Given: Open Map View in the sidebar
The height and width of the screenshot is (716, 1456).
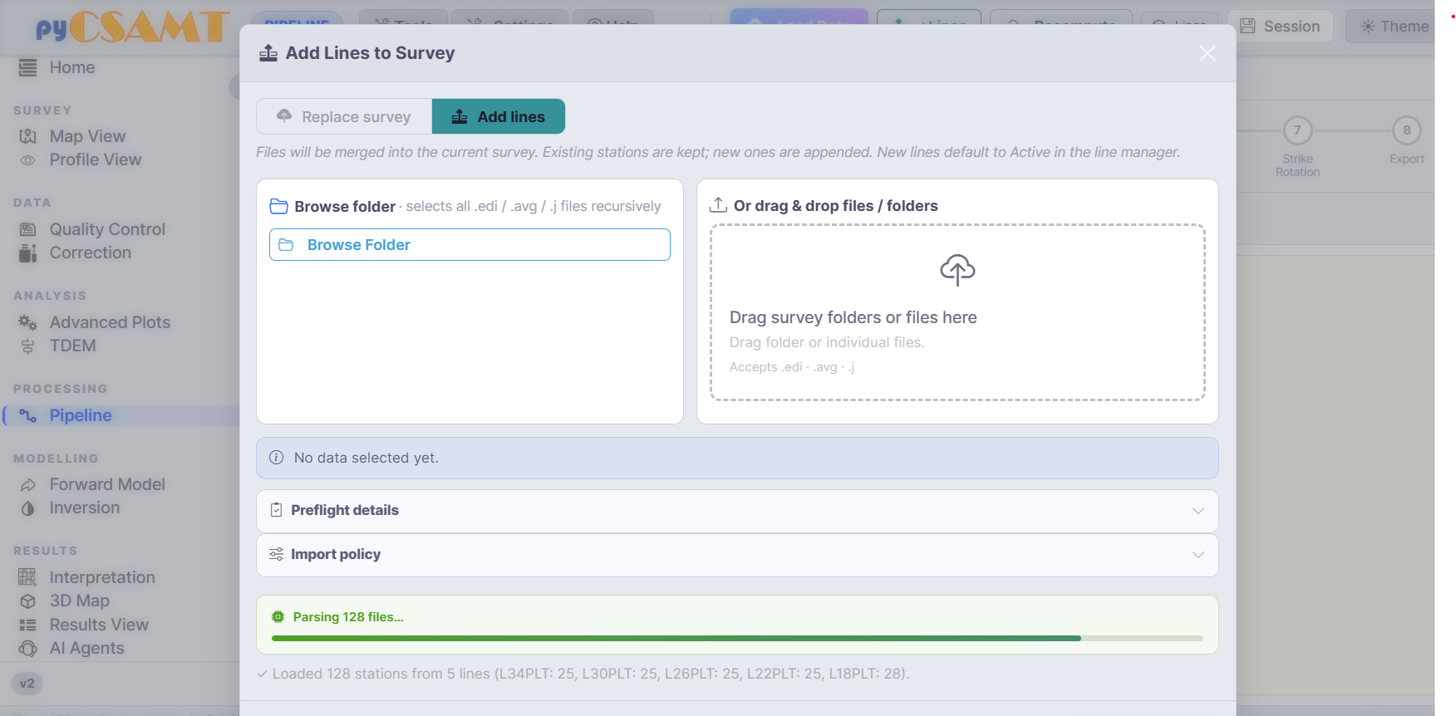Looking at the screenshot, I should point(87,136).
